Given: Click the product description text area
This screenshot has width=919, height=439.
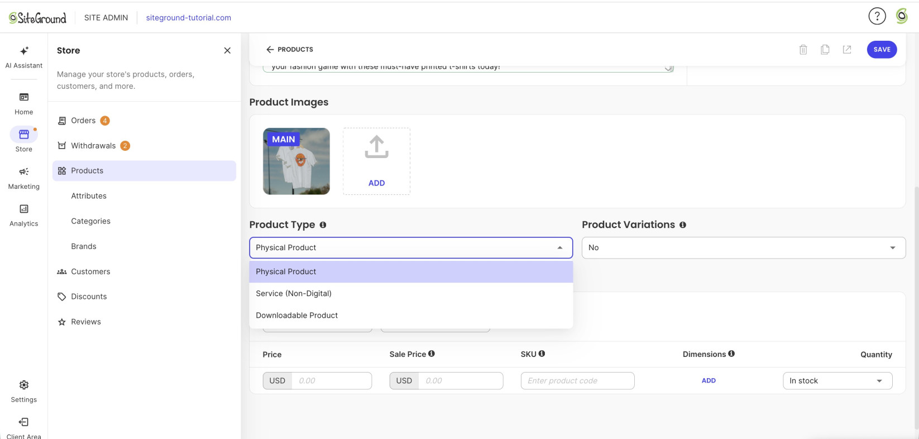Looking at the screenshot, I should [x=468, y=68].
